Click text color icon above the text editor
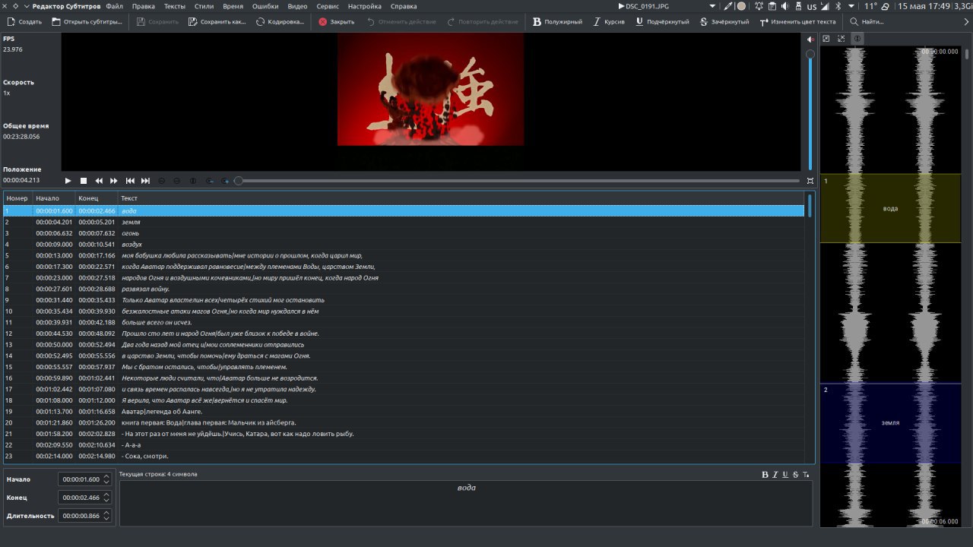Image resolution: width=973 pixels, height=547 pixels. coord(806,475)
